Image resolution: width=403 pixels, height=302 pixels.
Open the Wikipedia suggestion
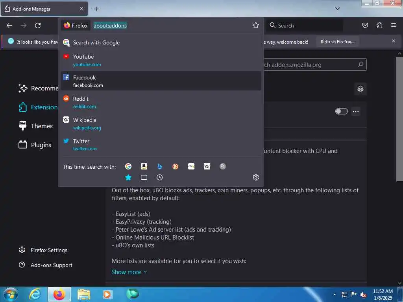coord(161,123)
